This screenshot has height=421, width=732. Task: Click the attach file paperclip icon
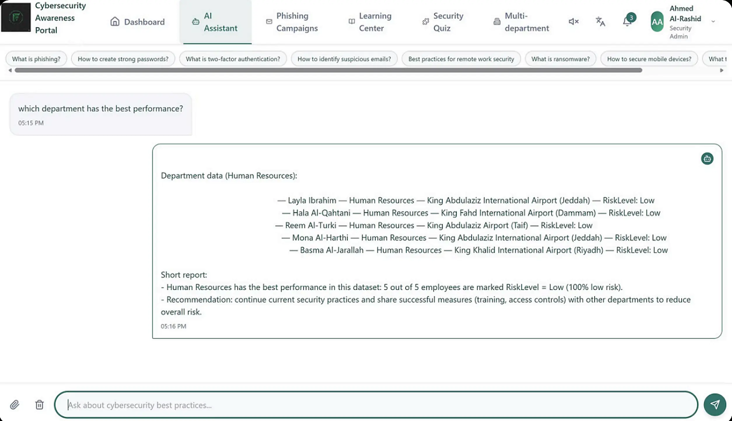coord(15,405)
